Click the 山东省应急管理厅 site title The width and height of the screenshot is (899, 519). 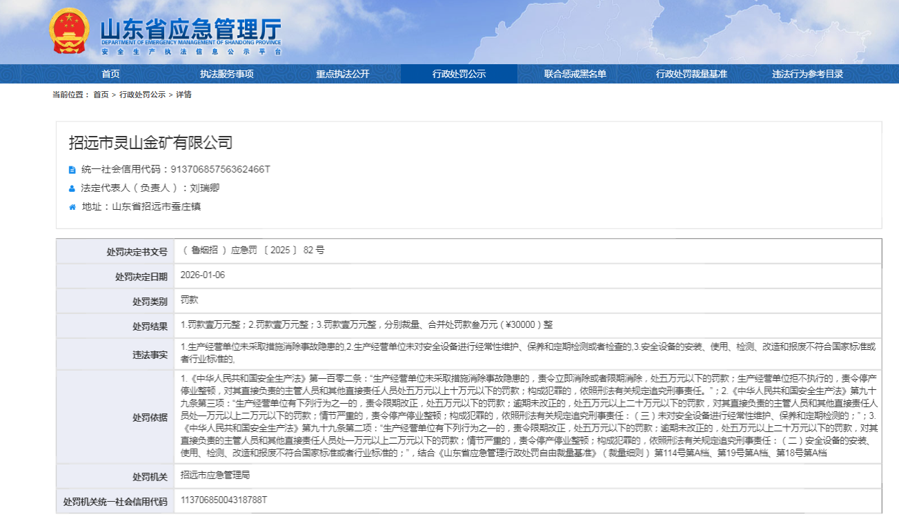pos(190,29)
